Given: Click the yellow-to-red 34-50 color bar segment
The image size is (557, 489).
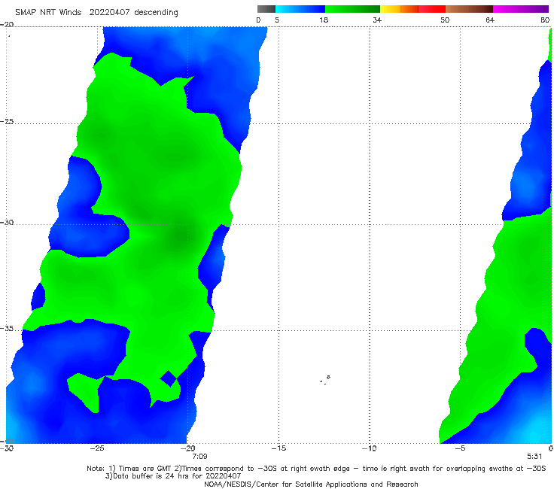Looking at the screenshot, I should point(412,9).
